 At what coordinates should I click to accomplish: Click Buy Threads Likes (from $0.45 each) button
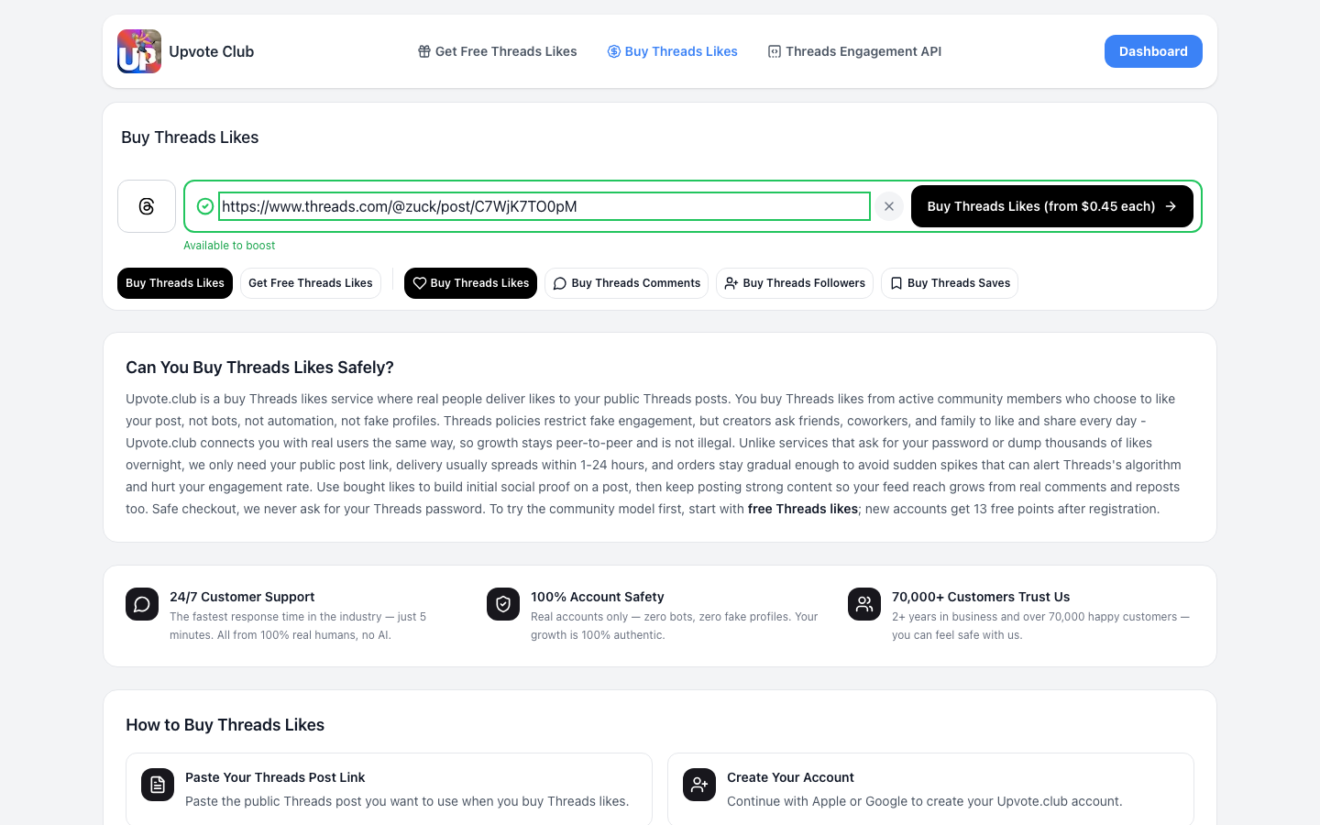(1052, 206)
